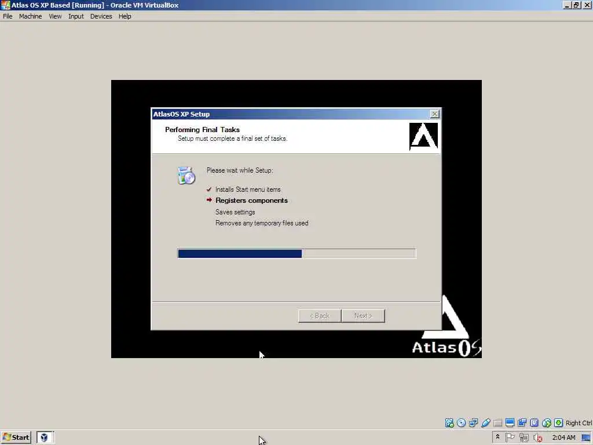Click the Back button in setup
Viewport: 593px width, 445px height.
(x=320, y=316)
